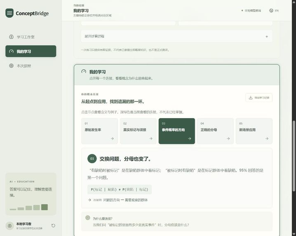296x236 pixels.
Task: Click the AI · EDUCATION promo card
Action: click(31, 194)
